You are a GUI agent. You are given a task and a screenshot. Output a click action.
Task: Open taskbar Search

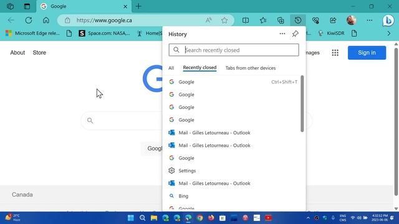point(143,218)
